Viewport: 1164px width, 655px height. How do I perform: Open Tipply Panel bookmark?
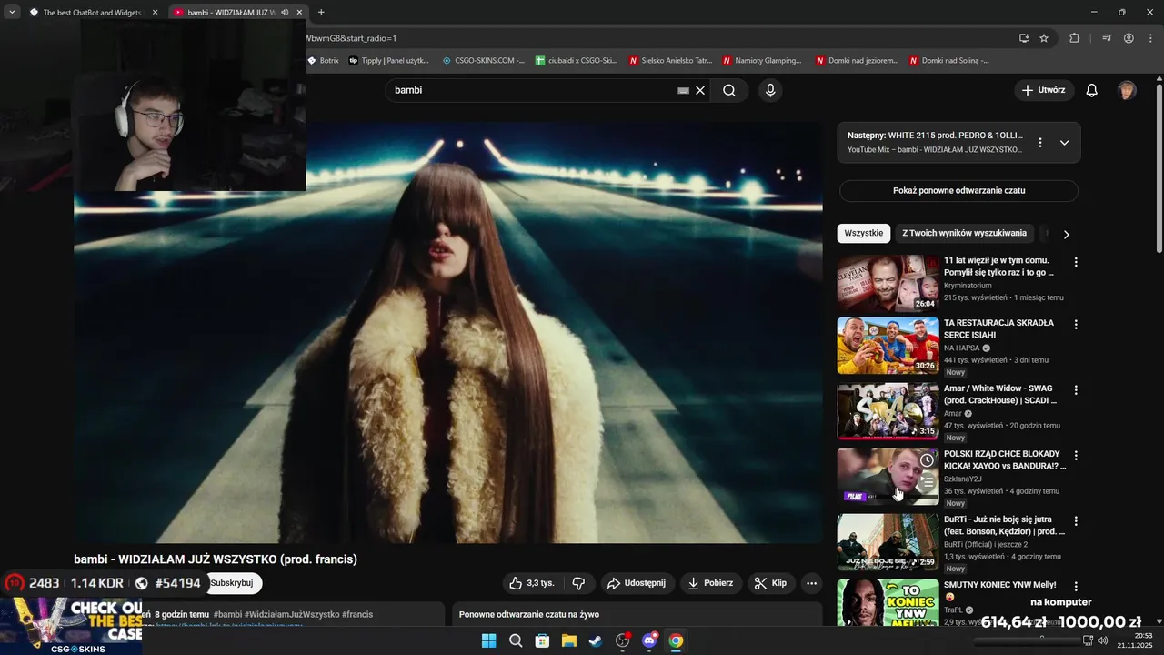click(388, 61)
